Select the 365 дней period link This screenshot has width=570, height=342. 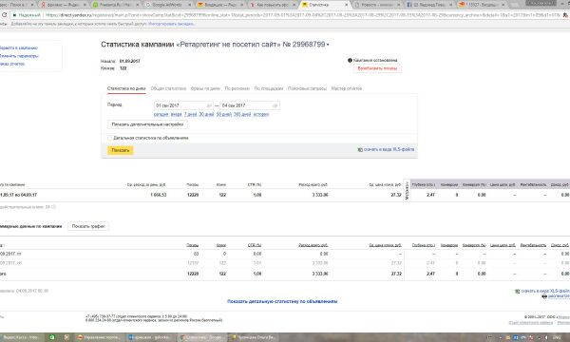point(242,115)
